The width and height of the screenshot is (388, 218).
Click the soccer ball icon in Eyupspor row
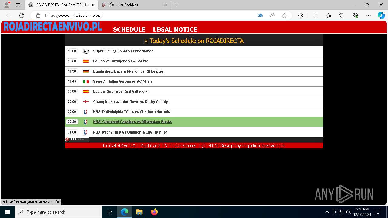click(x=86, y=51)
